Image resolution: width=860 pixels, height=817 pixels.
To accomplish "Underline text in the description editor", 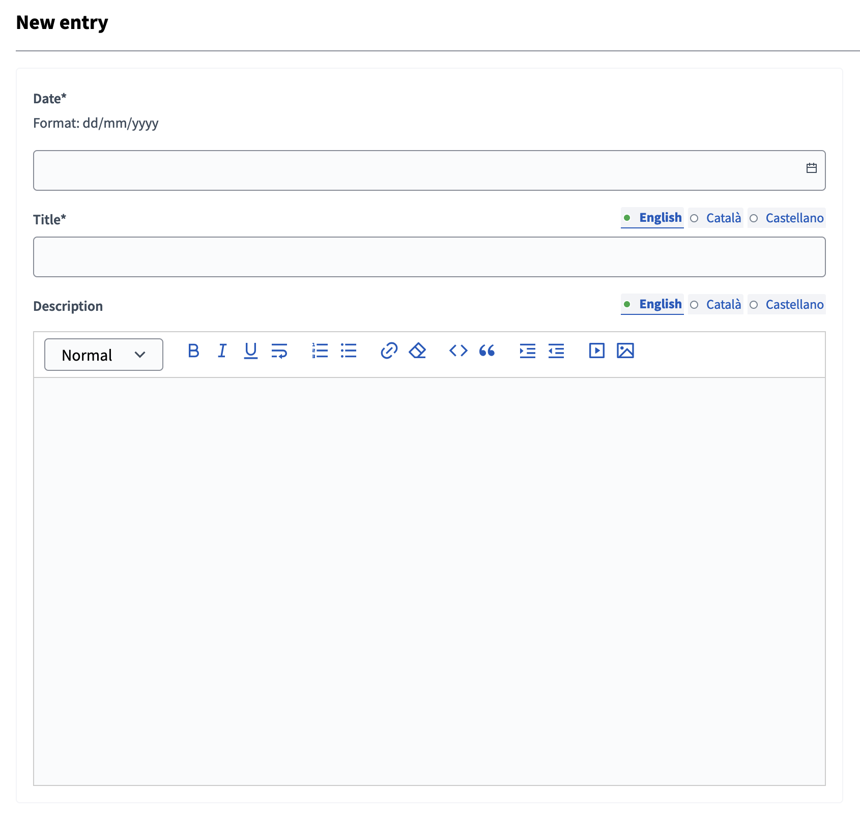I will pyautogui.click(x=250, y=351).
